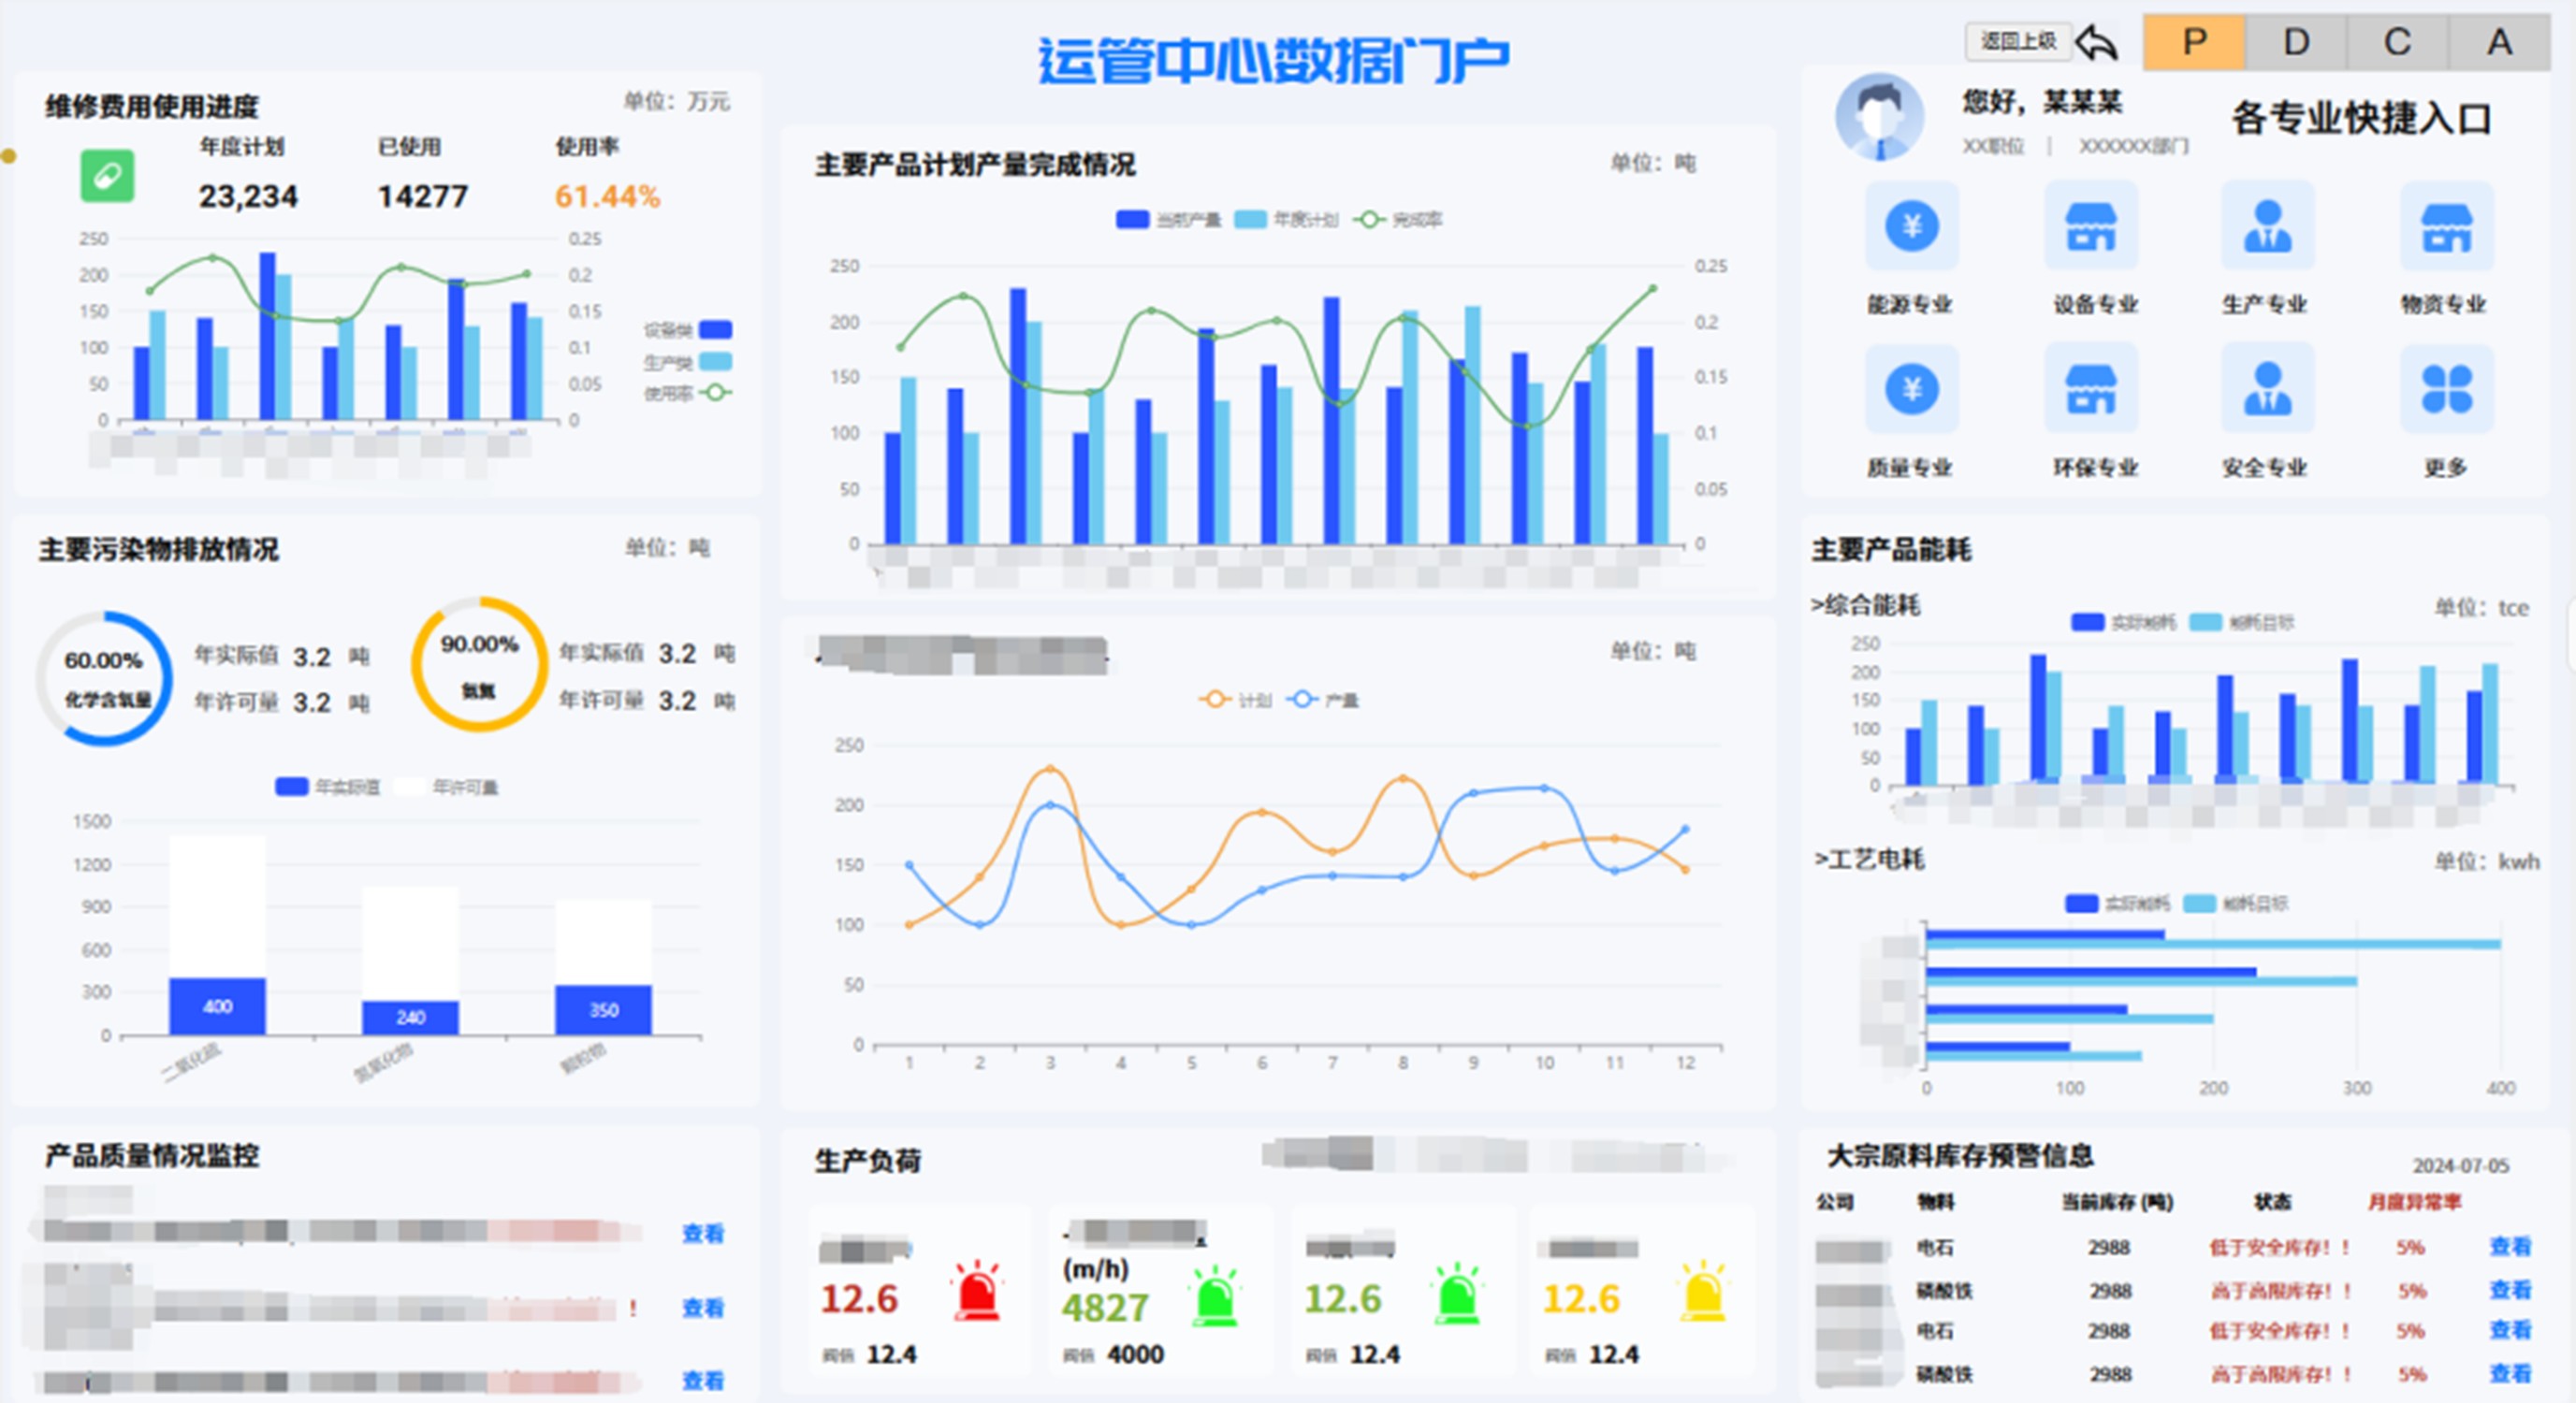
Task: Hide the orange 计划 line via legend
Action: tap(1215, 700)
